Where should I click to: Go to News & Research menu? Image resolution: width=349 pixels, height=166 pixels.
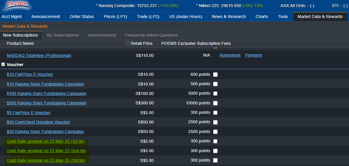click(x=229, y=17)
